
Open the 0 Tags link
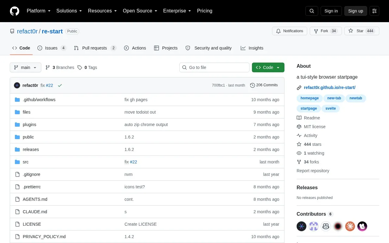[x=87, y=67]
